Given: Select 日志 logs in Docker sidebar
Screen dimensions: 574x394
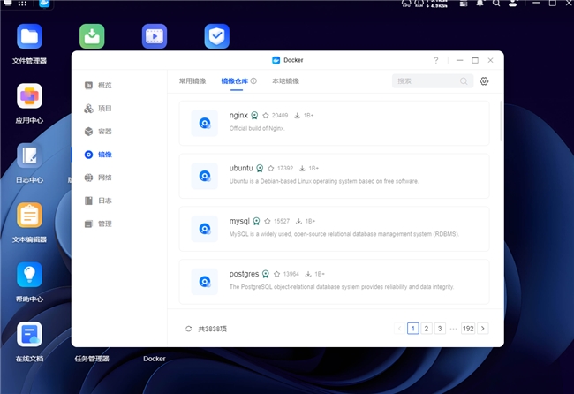Looking at the screenshot, I should click(98, 201).
